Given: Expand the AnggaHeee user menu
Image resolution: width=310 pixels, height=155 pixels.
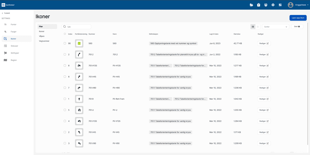Looking at the screenshot, I should click(x=298, y=5).
